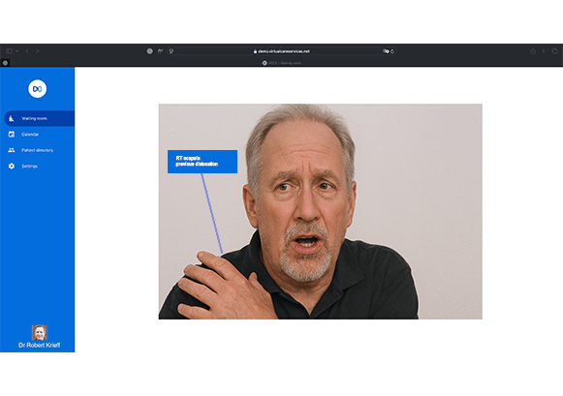Open a new tab with plus icon
The width and height of the screenshot is (563, 396).
tap(544, 51)
